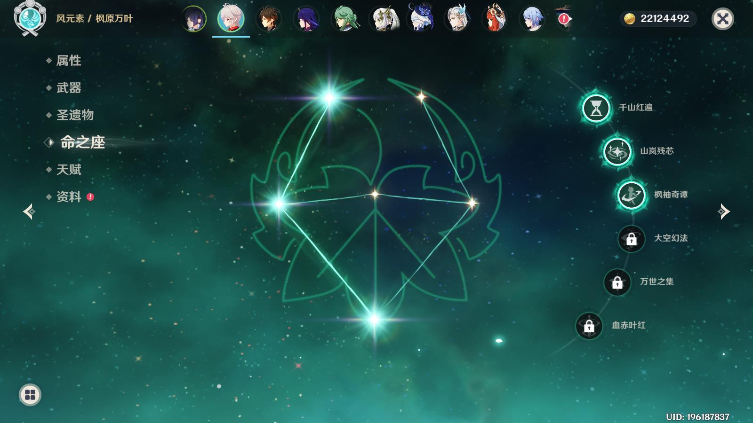Select the locked 血赤叶红 constellation node
The height and width of the screenshot is (423, 753).
point(589,326)
